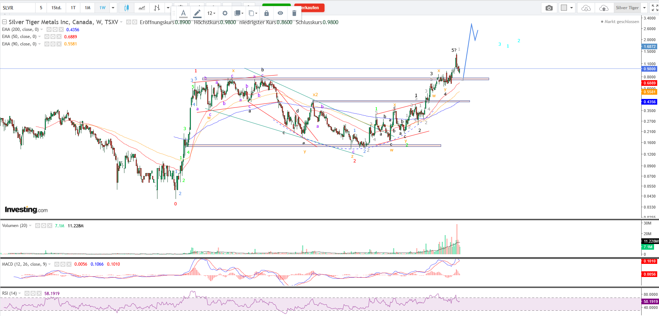Viewport: 659px width, 316px height.
Task: Open the font size 12 dropdown
Action: click(211, 13)
